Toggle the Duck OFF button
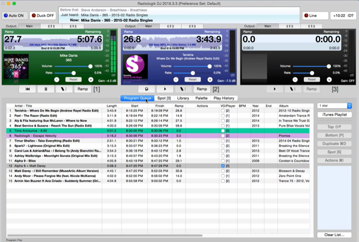 click(x=43, y=16)
